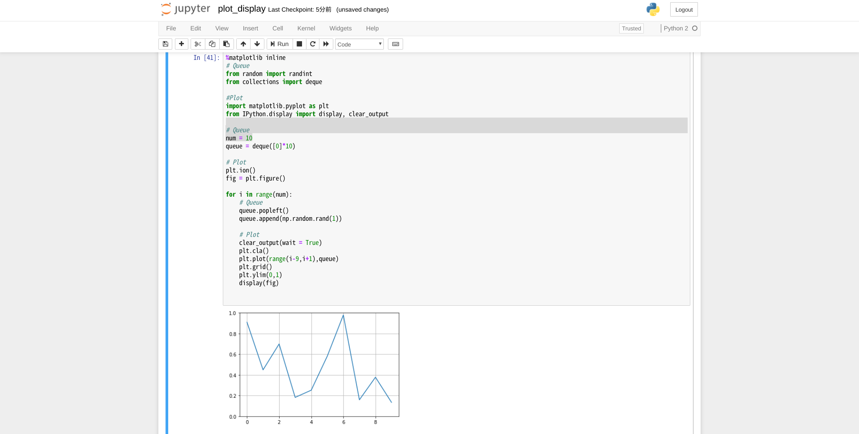Screen dimensions: 859x434
Task: Open the Kernel menu
Action: click(x=306, y=28)
